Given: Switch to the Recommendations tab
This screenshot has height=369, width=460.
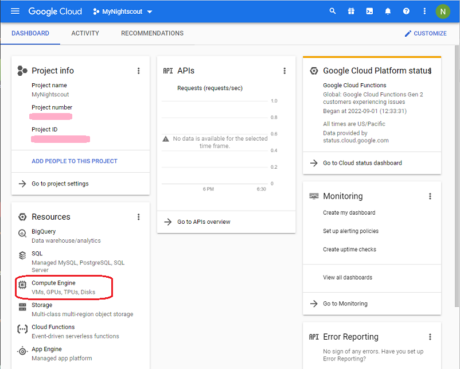Looking at the screenshot, I should tap(152, 33).
